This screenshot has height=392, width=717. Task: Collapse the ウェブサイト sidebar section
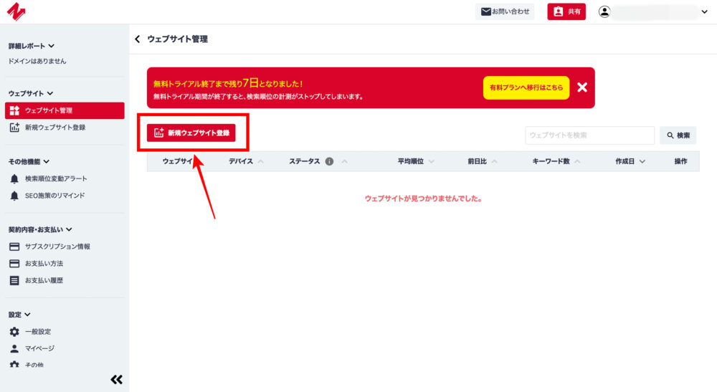point(30,93)
